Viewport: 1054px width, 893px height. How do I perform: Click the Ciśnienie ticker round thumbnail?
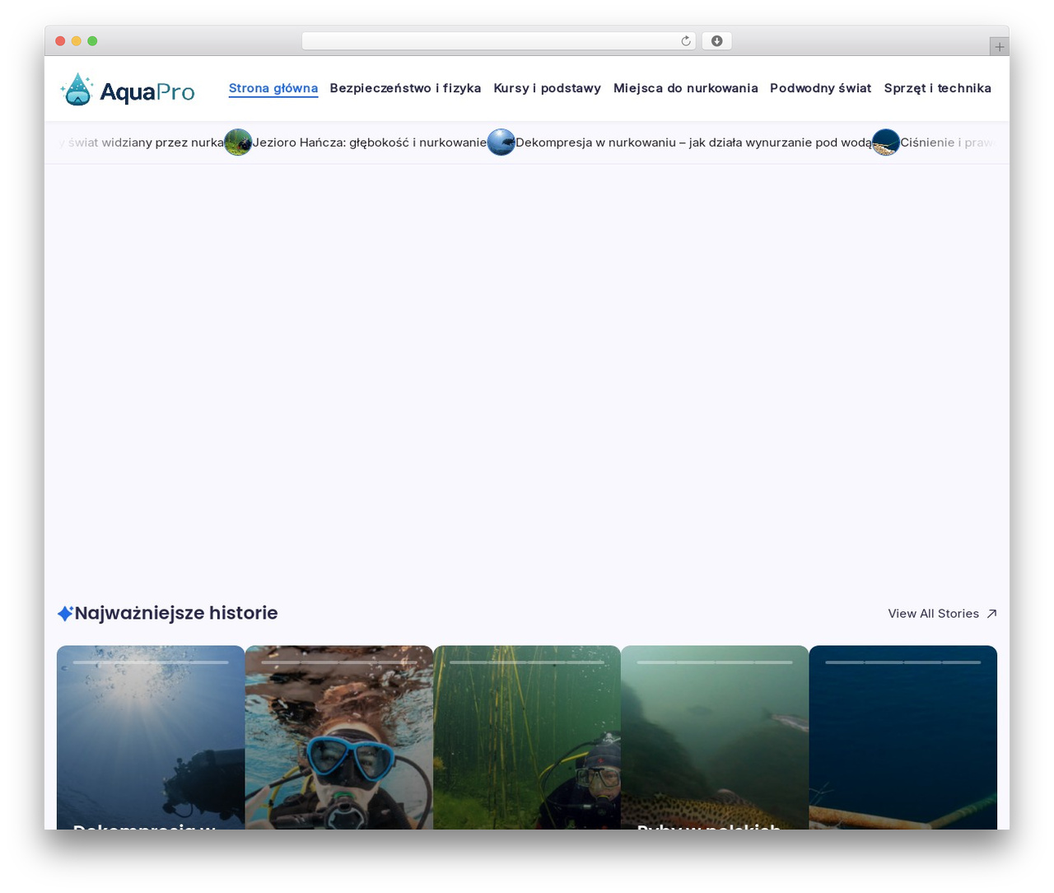pyautogui.click(x=886, y=143)
